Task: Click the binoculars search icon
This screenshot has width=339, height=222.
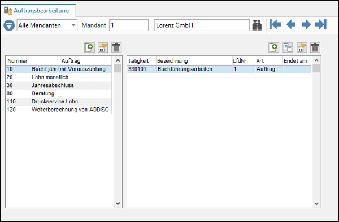Action: pyautogui.click(x=257, y=25)
